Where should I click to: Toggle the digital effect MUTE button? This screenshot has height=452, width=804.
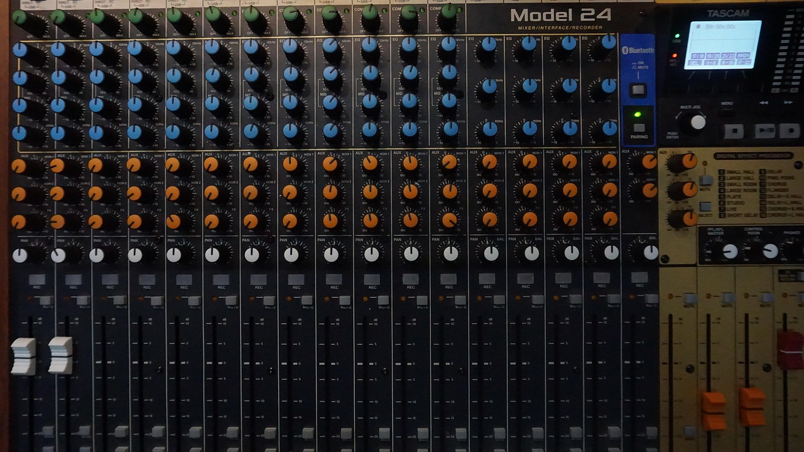(x=705, y=180)
